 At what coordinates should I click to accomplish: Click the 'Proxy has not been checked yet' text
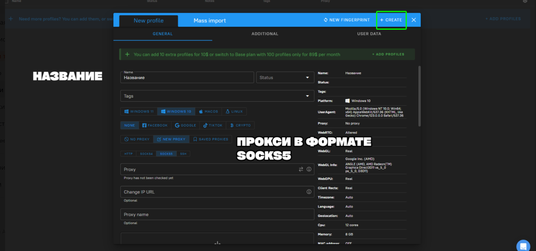tap(148, 178)
